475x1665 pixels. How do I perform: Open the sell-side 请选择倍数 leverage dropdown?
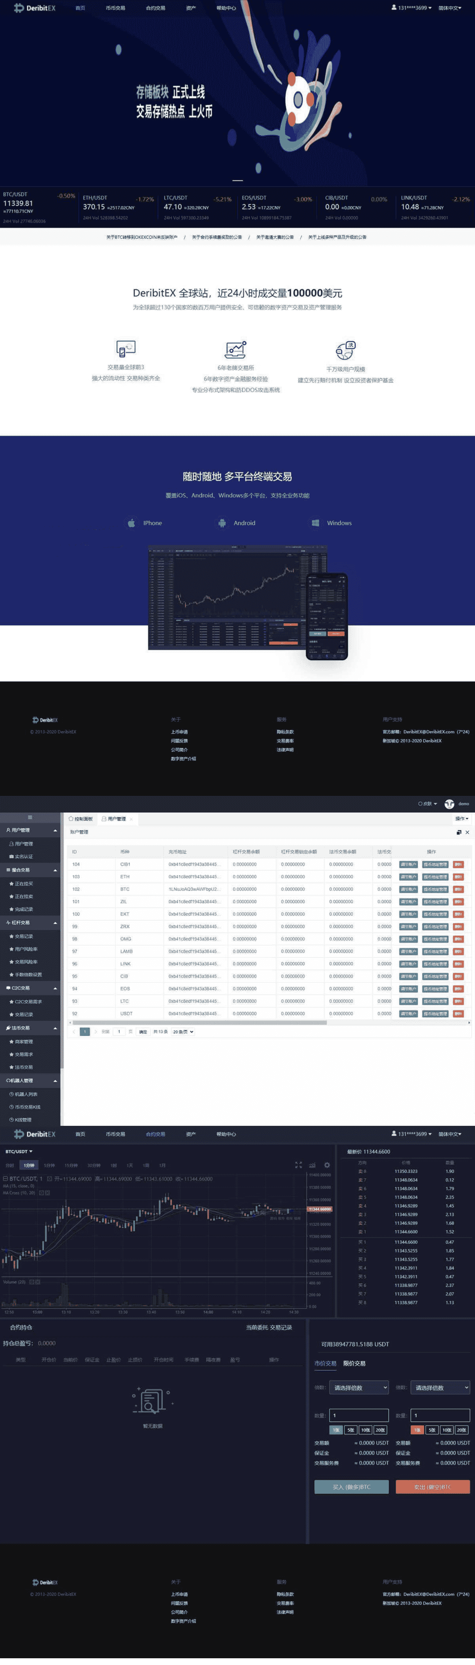[x=440, y=1388]
